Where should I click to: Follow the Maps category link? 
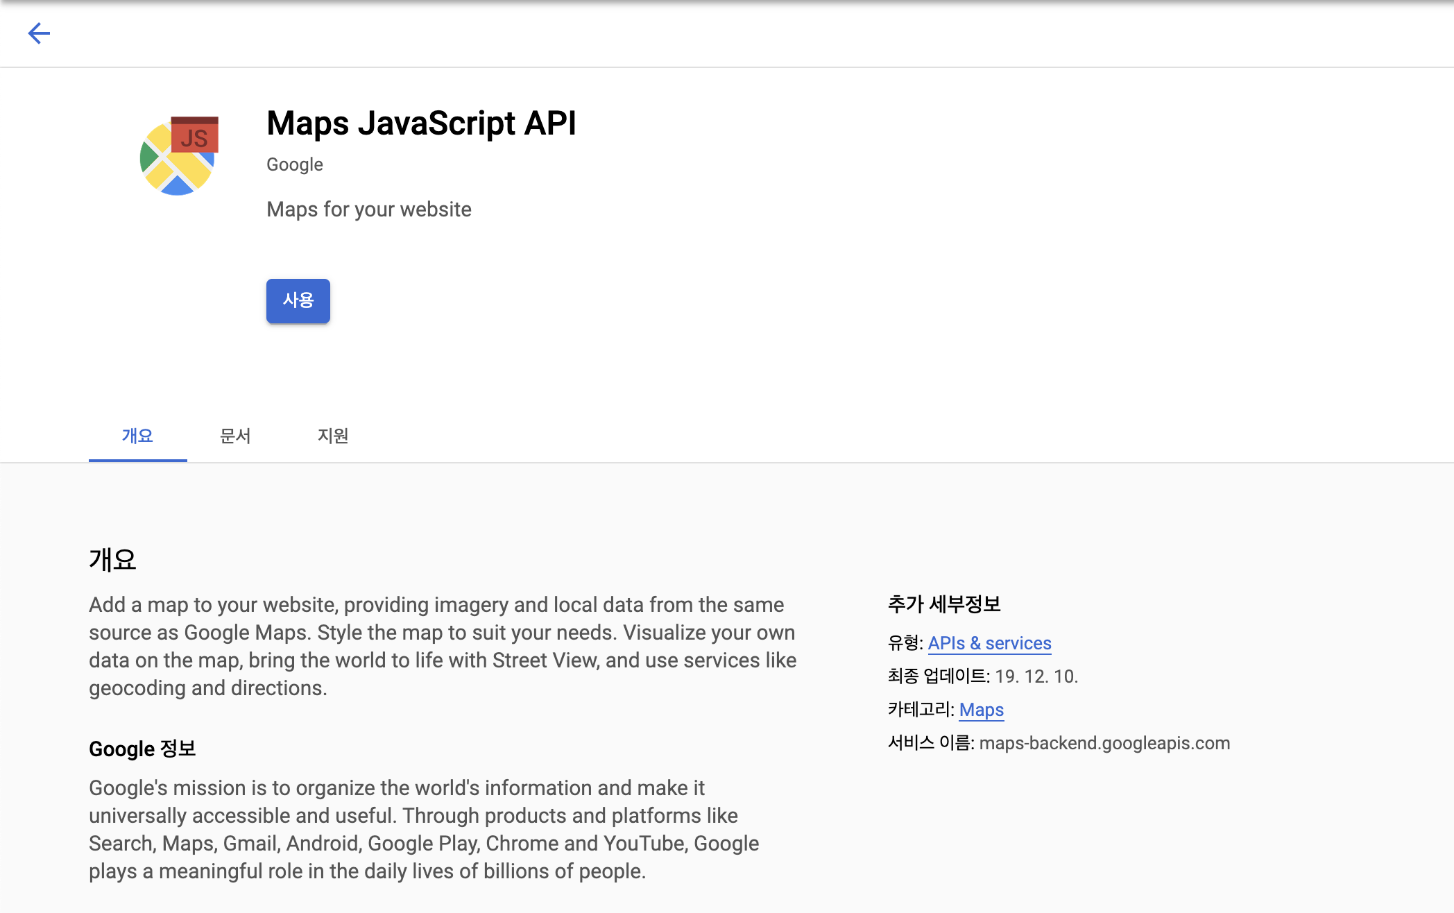[x=981, y=710]
